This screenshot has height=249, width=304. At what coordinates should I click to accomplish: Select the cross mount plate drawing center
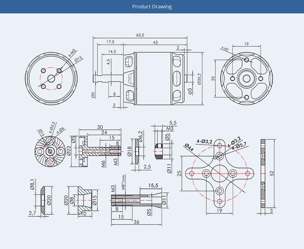[219, 173]
